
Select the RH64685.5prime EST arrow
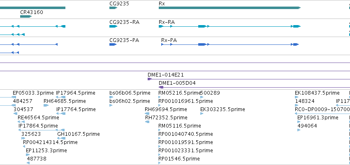coord(46,105)
